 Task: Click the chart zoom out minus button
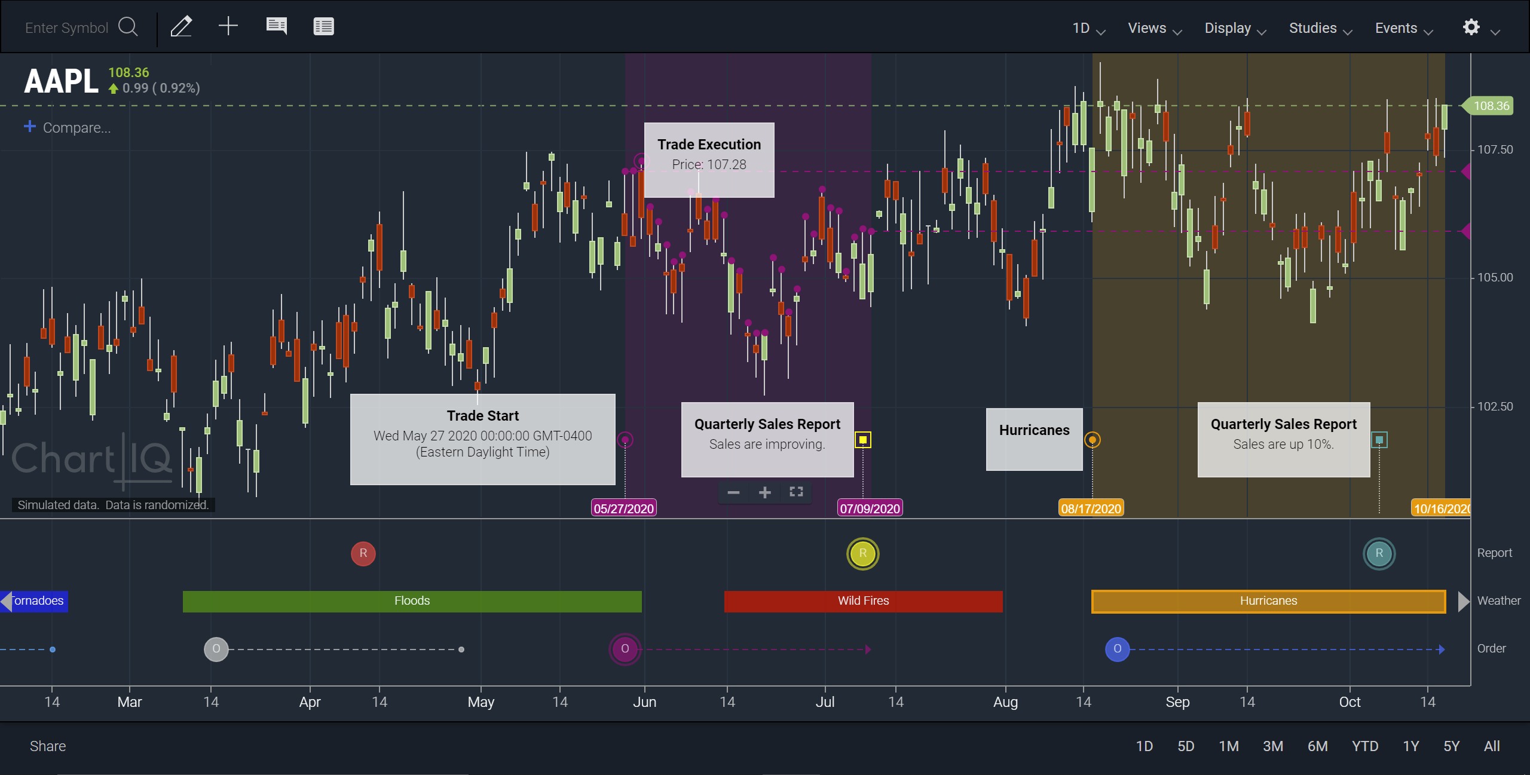(x=734, y=492)
